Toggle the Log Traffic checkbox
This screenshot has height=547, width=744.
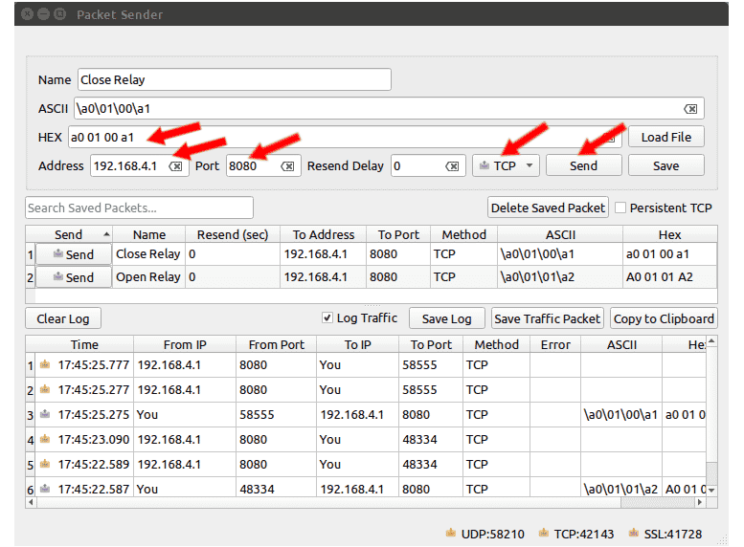coord(327,317)
